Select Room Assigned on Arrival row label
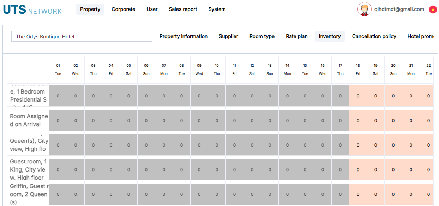 (29, 120)
